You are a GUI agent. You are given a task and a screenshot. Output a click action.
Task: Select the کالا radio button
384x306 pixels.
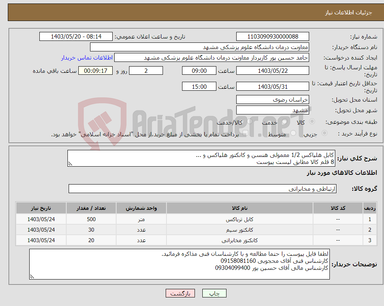click(312, 121)
